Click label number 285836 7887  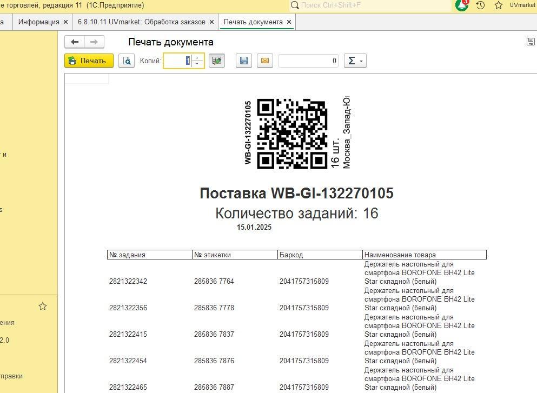[214, 387]
